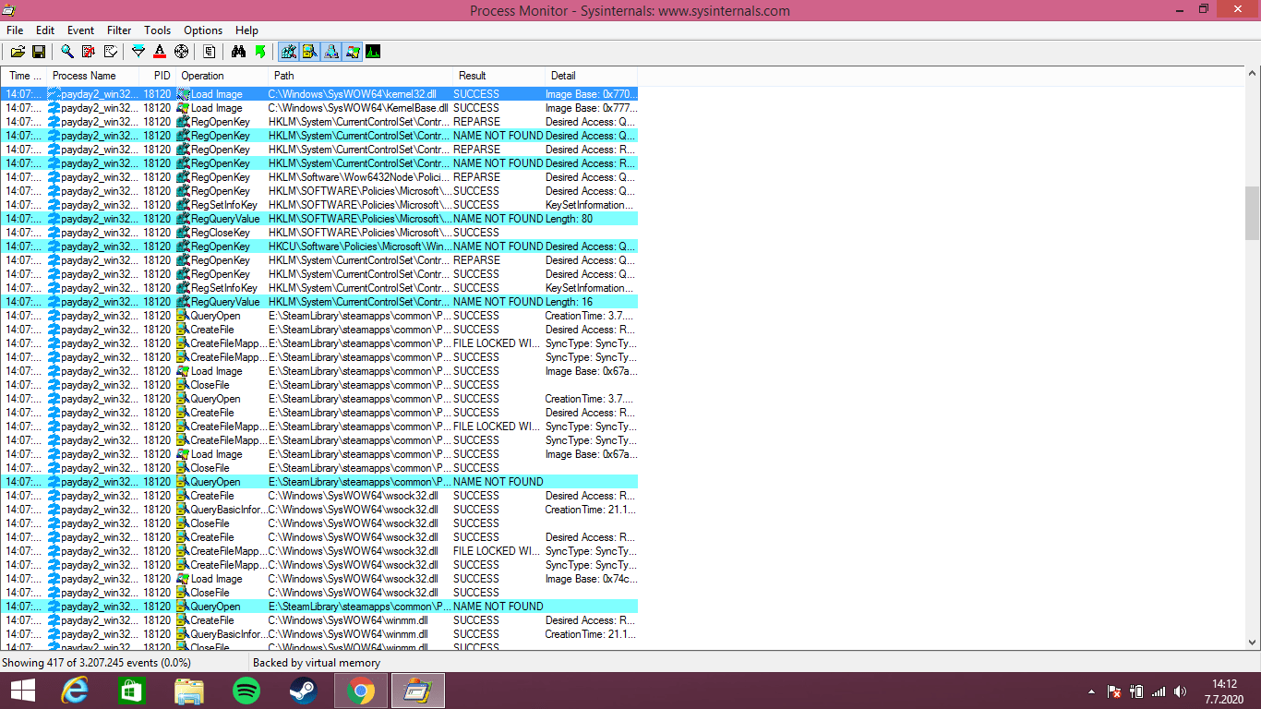Toggle Show File System Activity button

[310, 52]
